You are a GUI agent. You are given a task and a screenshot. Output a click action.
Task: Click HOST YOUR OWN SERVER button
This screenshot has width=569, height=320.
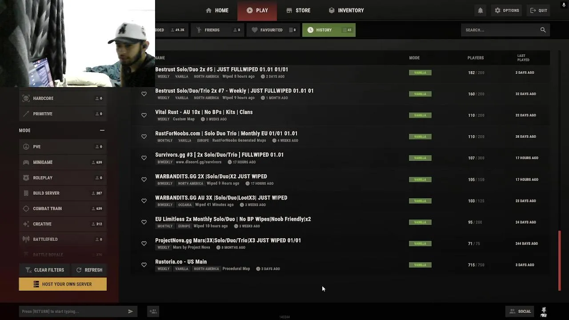click(63, 284)
